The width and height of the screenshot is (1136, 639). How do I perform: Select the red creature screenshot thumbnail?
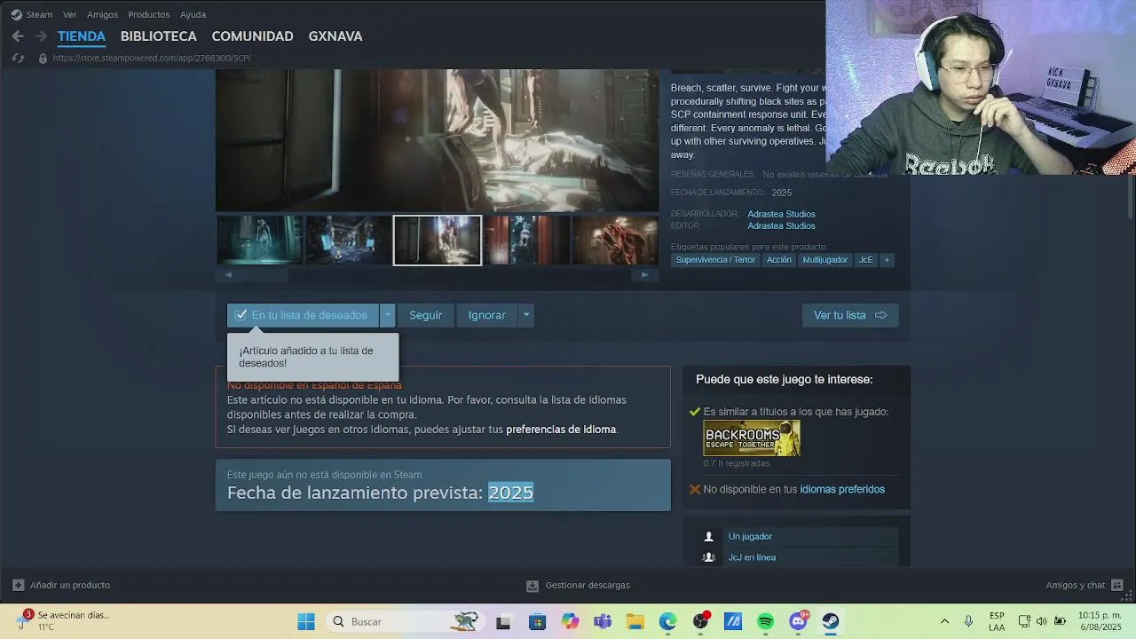(615, 241)
